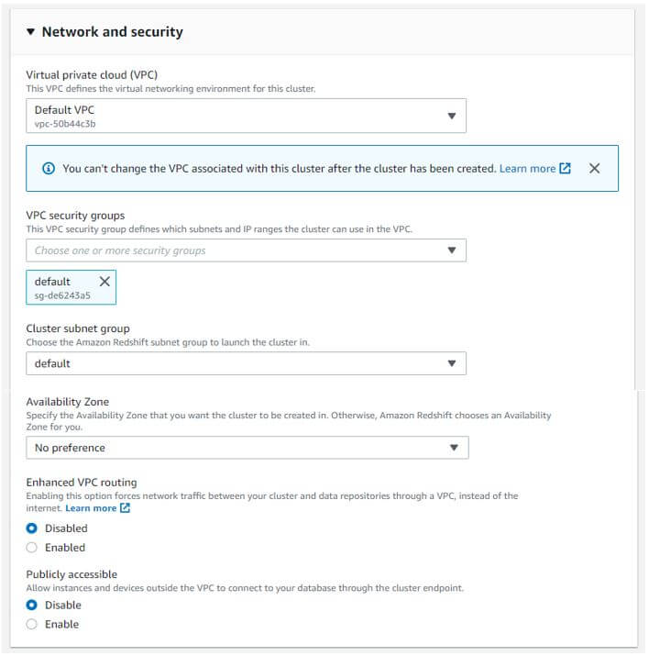Image resolution: width=649 pixels, height=656 pixels.
Task: Dismiss the VPC change notice
Action: click(594, 169)
